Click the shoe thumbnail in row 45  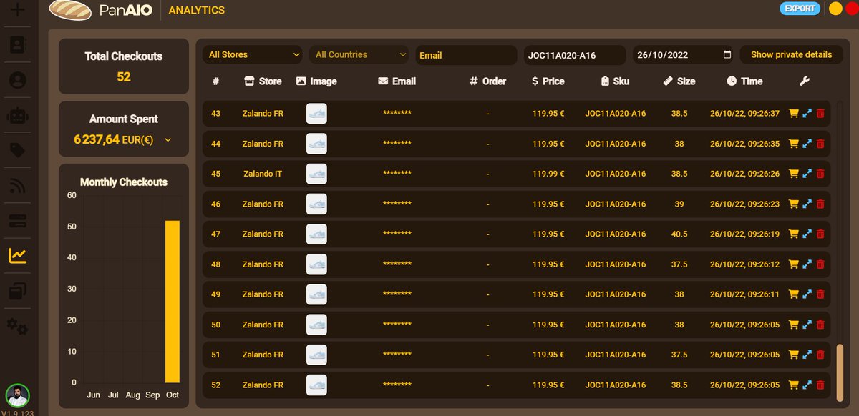[316, 174]
